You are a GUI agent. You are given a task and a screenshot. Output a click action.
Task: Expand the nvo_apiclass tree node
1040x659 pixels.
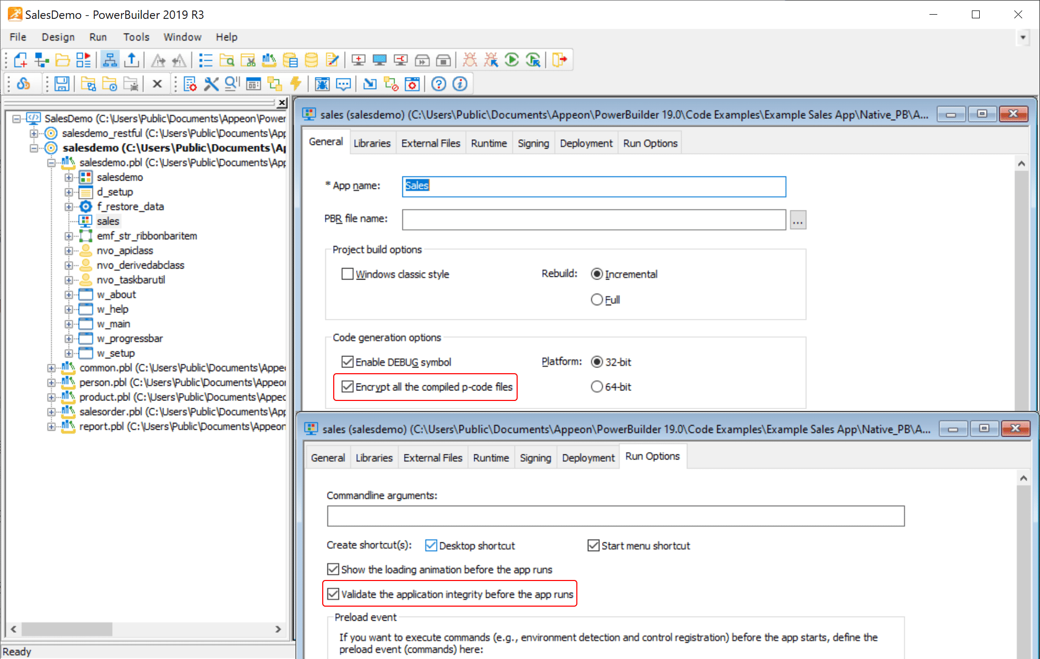click(69, 251)
